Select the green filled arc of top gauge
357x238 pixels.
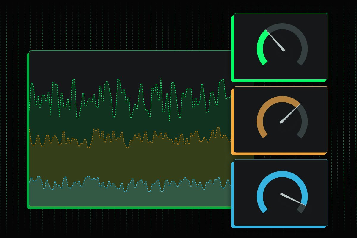click(x=260, y=48)
